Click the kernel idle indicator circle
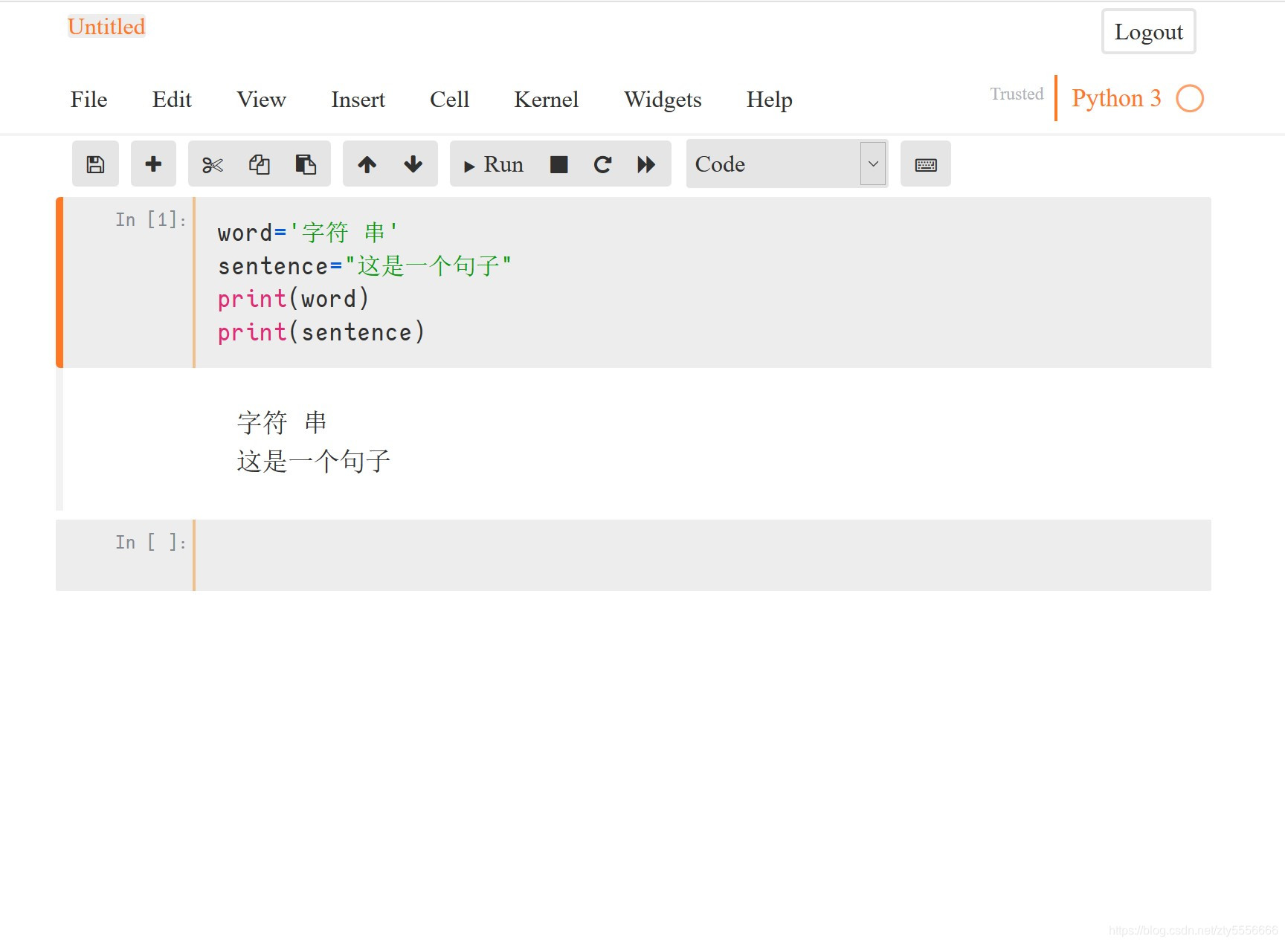 coord(1190,98)
